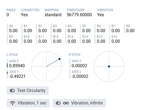Viewport: 147px width, 110px height.
Task: Click the B12 button value
Action: coord(57,41)
